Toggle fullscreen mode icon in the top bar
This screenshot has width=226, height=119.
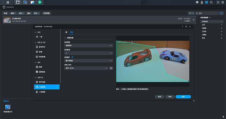click(x=218, y=2)
